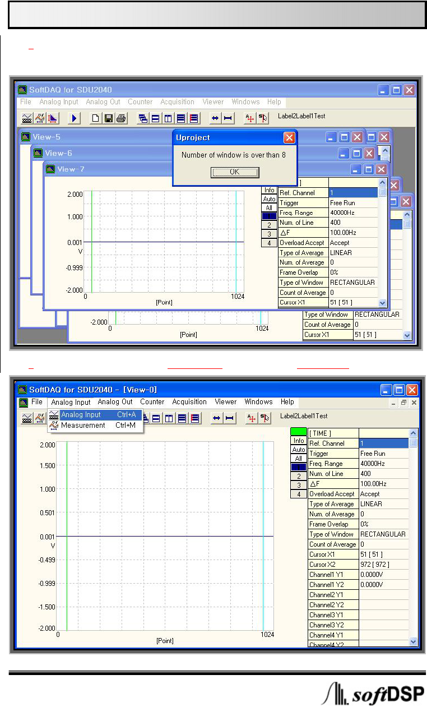Click OK in the Uproject dialog
This screenshot has width=427, height=707.
234,172
